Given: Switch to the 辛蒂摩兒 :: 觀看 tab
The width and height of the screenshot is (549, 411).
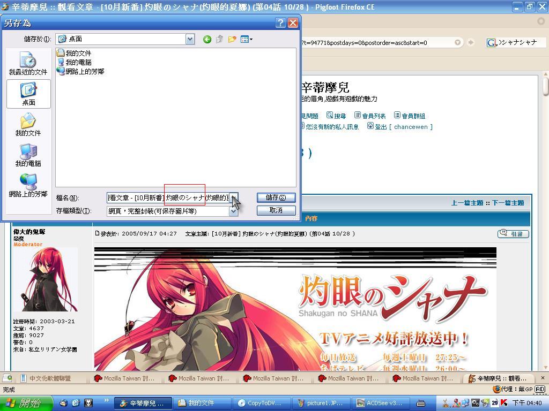Looking at the screenshot, I should [498, 378].
